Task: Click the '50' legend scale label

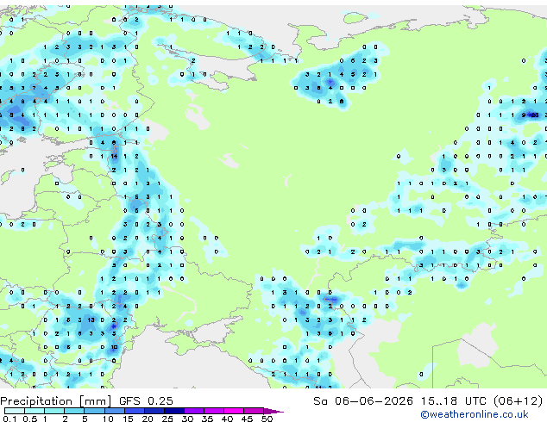Action: [x=267, y=419]
